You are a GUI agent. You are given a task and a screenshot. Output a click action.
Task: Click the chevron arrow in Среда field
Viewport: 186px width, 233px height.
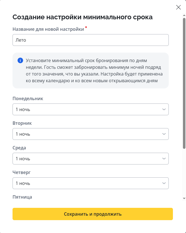pyautogui.click(x=164, y=159)
